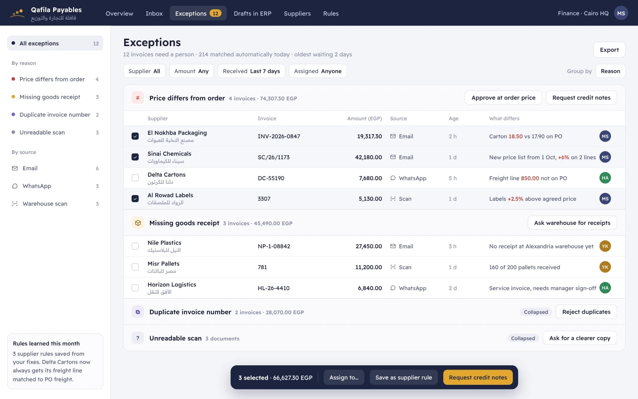Open the Inbox tab
This screenshot has height=399, width=638.
coord(154,13)
